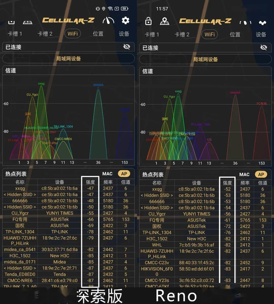Select CMCC-NRE6 row in 深索版 list
274x304 pixels.
tap(68, 280)
